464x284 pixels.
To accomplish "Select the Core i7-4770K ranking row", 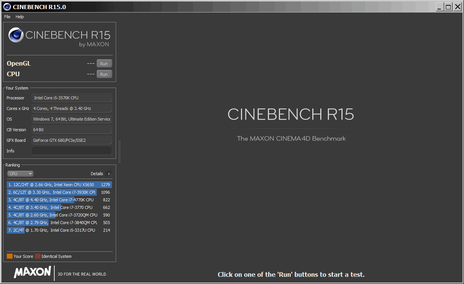I will click(x=59, y=200).
